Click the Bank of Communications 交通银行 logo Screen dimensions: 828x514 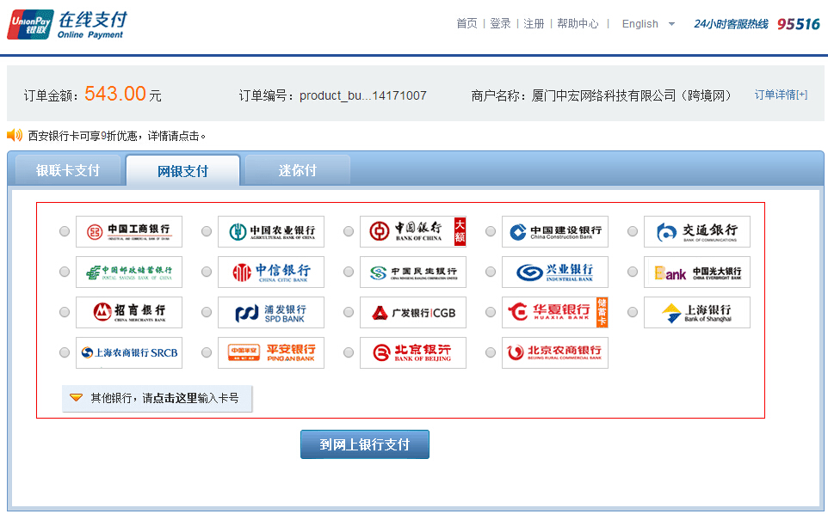click(x=697, y=231)
